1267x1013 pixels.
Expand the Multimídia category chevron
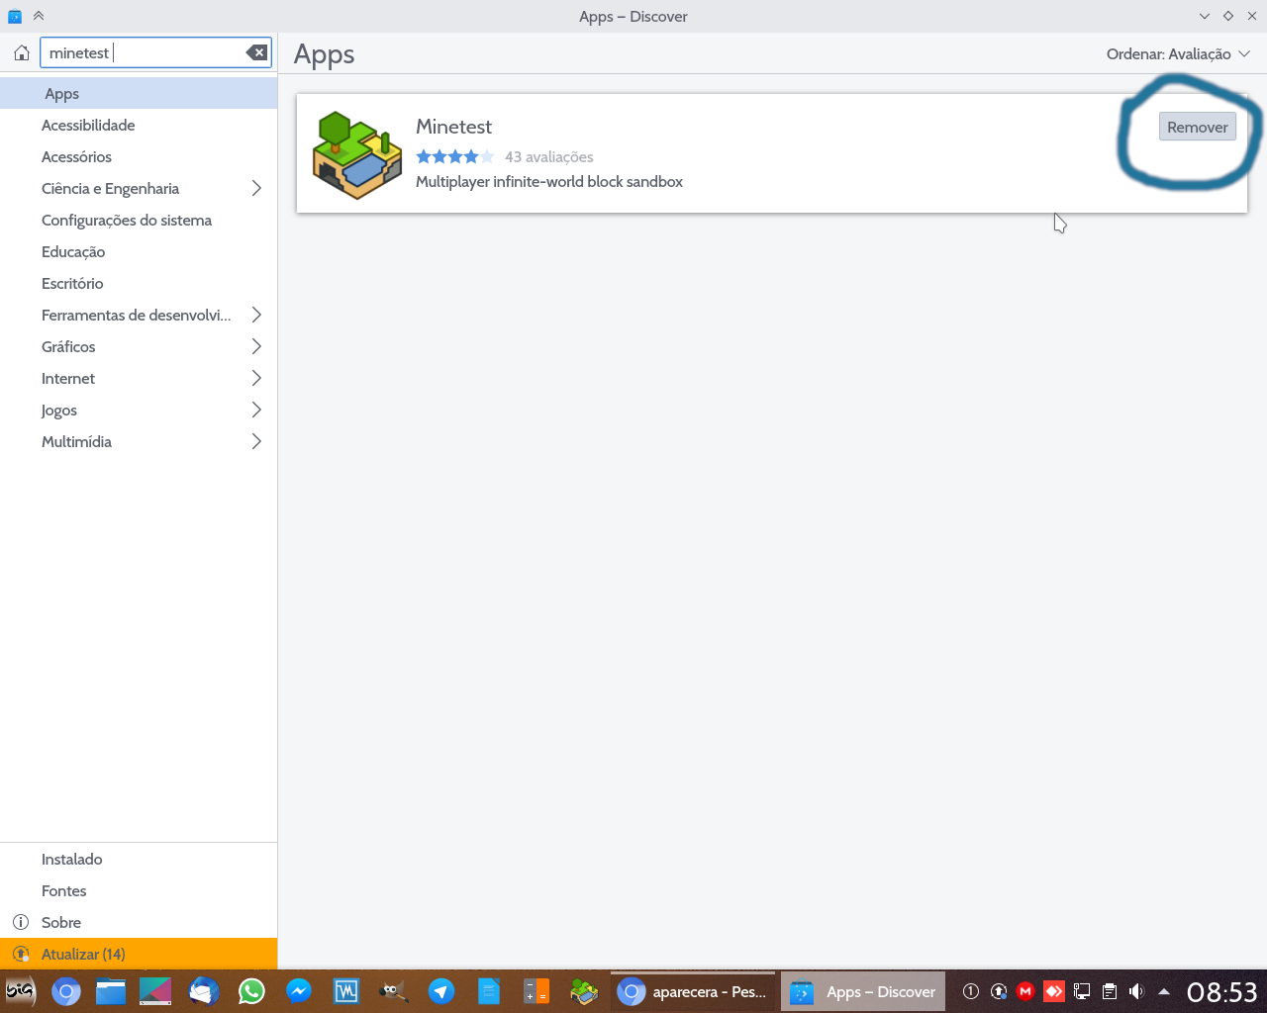(x=256, y=441)
